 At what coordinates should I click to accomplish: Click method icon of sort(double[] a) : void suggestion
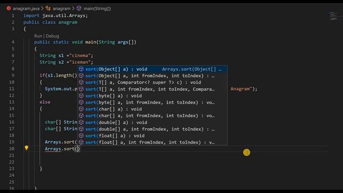tap(81, 122)
